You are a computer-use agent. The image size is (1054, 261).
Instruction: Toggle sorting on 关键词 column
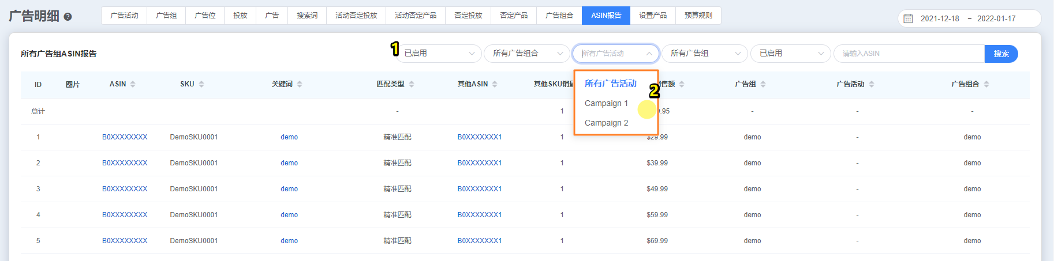coord(300,84)
